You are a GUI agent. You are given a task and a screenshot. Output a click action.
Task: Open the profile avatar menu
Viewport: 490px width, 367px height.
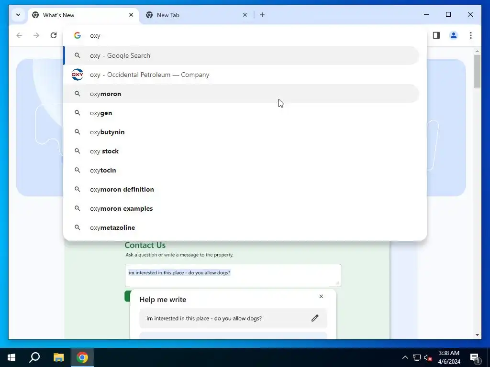tap(454, 35)
